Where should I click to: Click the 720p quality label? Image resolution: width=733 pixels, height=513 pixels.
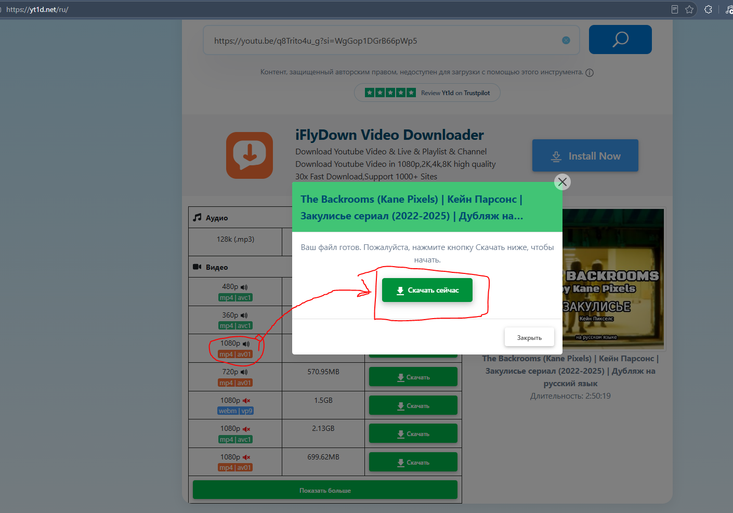point(230,372)
